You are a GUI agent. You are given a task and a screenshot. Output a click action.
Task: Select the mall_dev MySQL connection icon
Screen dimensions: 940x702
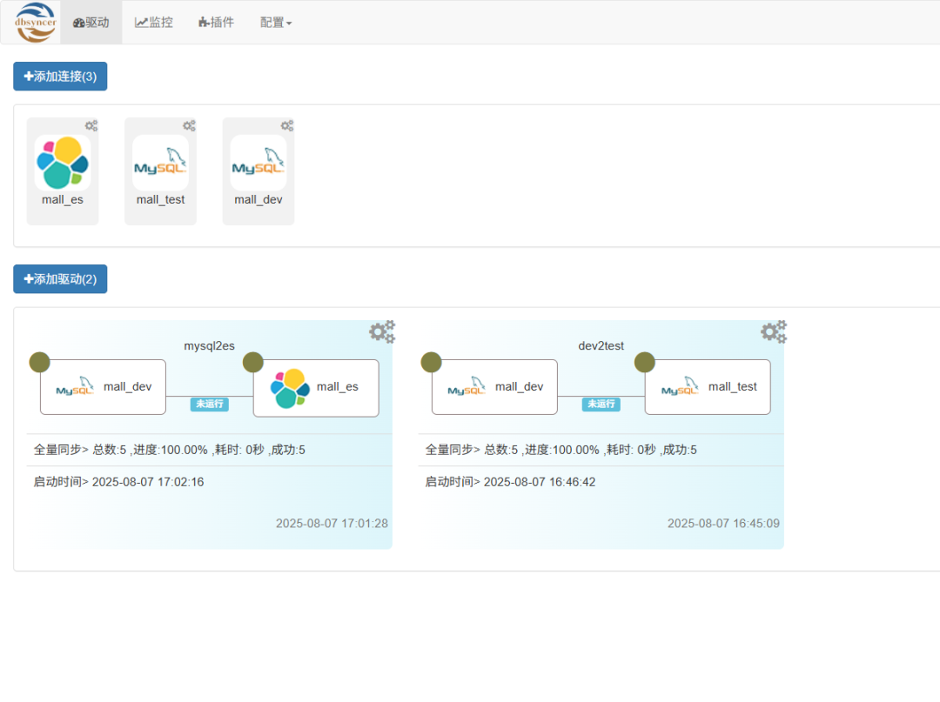[258, 163]
